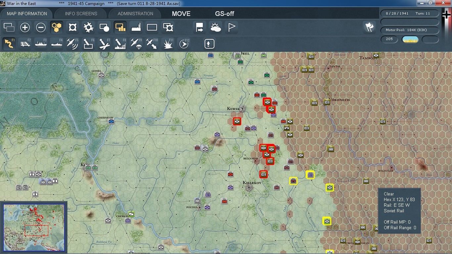Click the Chernigov city label

[x=106, y=117]
